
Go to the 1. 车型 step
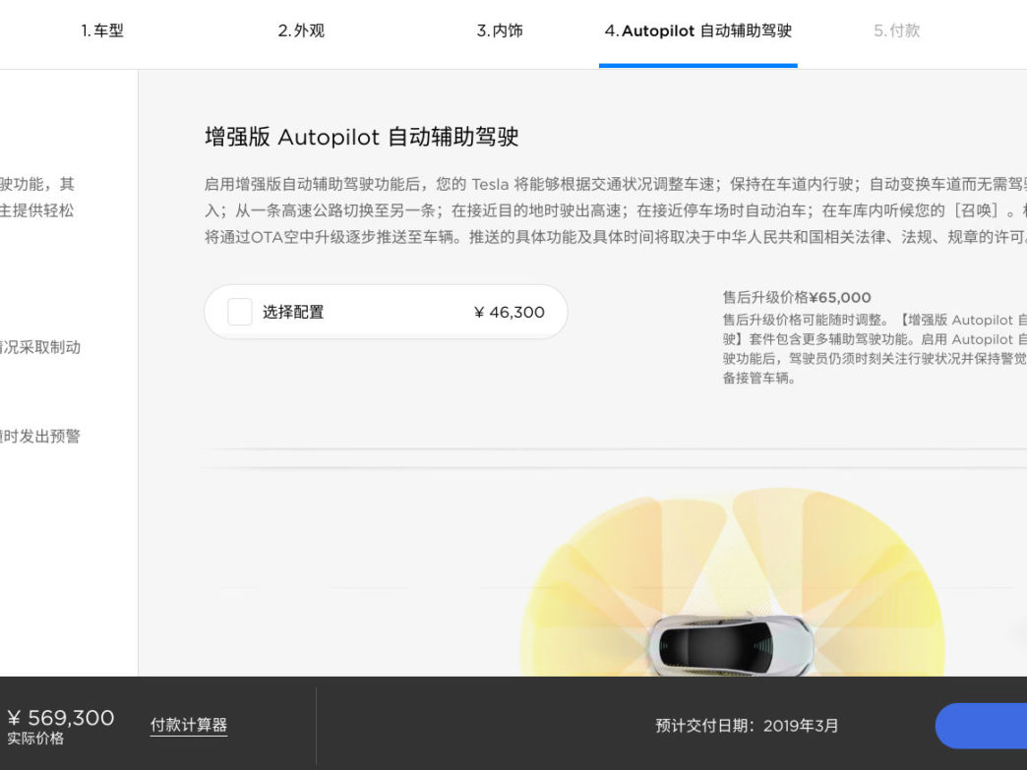[102, 30]
